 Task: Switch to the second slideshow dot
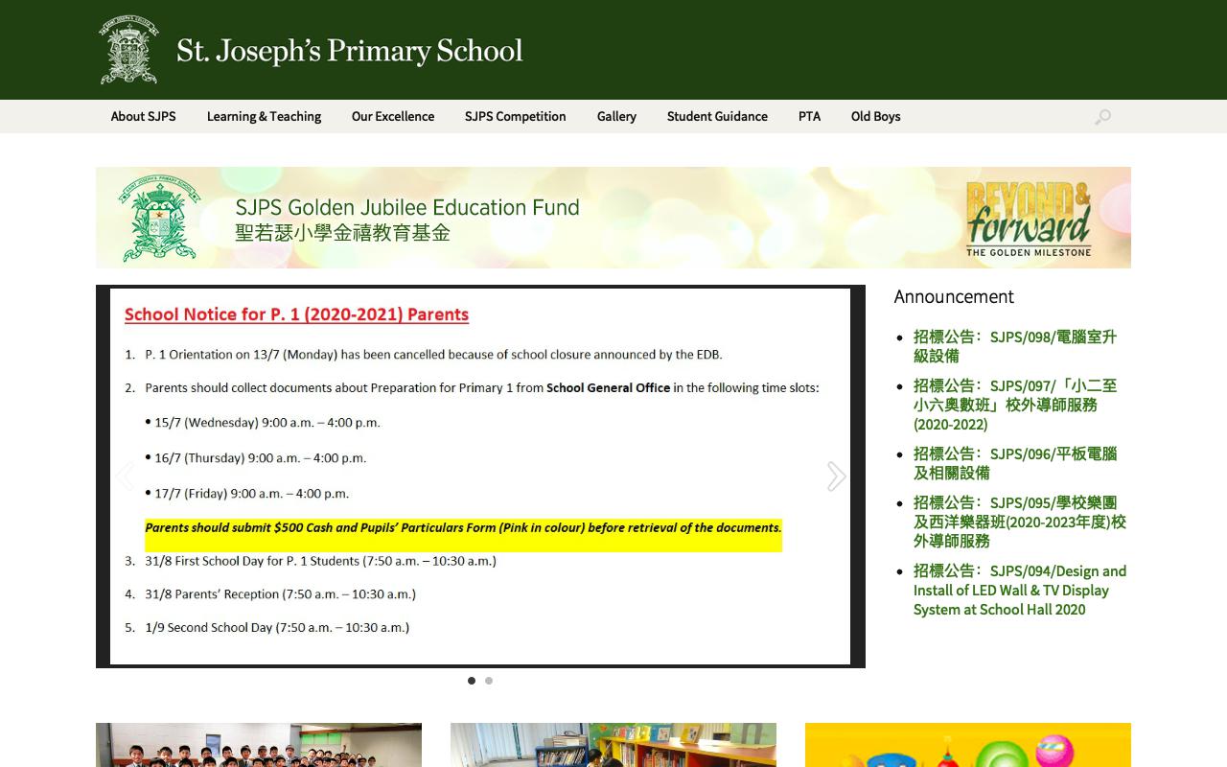pyautogui.click(x=489, y=681)
